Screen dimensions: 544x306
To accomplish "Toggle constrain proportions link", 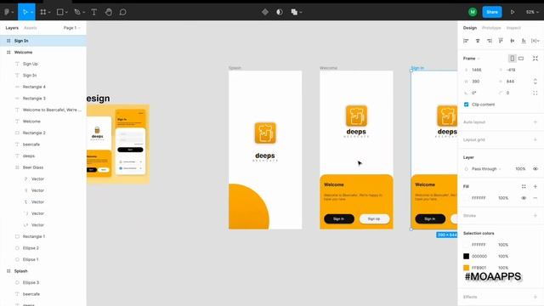I will (x=535, y=82).
